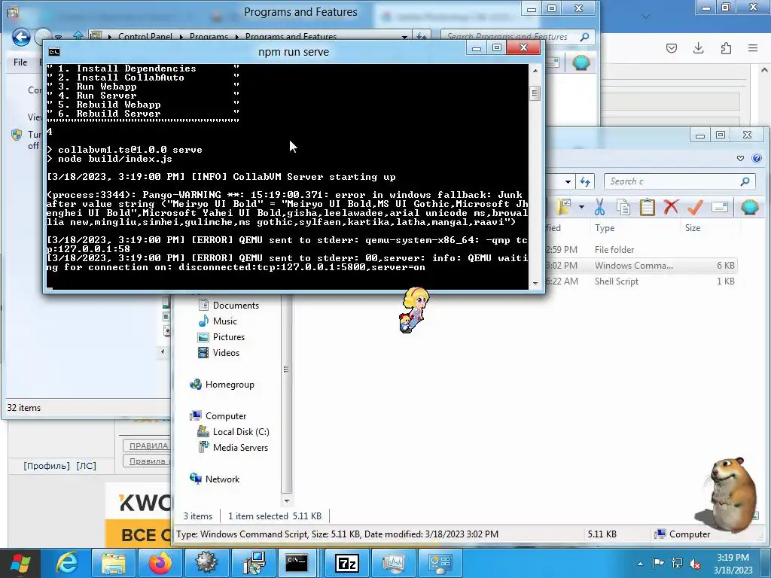771x578 pixels.
Task: Open File Explorer from the taskbar
Action: [x=114, y=563]
